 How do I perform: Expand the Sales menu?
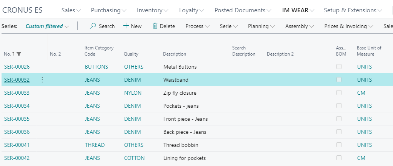pyautogui.click(x=71, y=10)
